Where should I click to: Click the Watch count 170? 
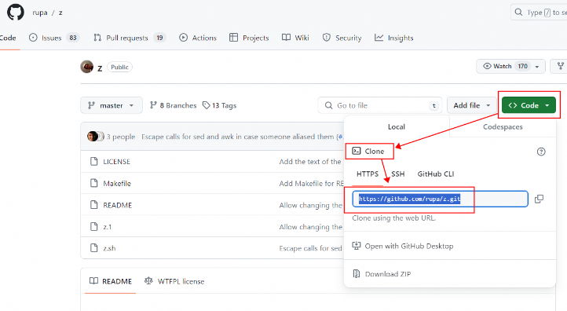click(522, 66)
